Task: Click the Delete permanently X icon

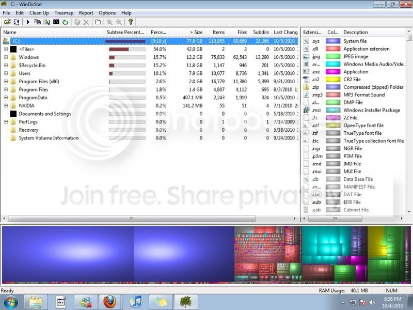Action: 86,22
